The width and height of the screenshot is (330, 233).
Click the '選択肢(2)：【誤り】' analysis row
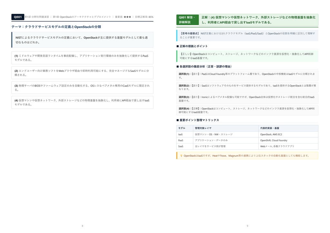coord(247,87)
